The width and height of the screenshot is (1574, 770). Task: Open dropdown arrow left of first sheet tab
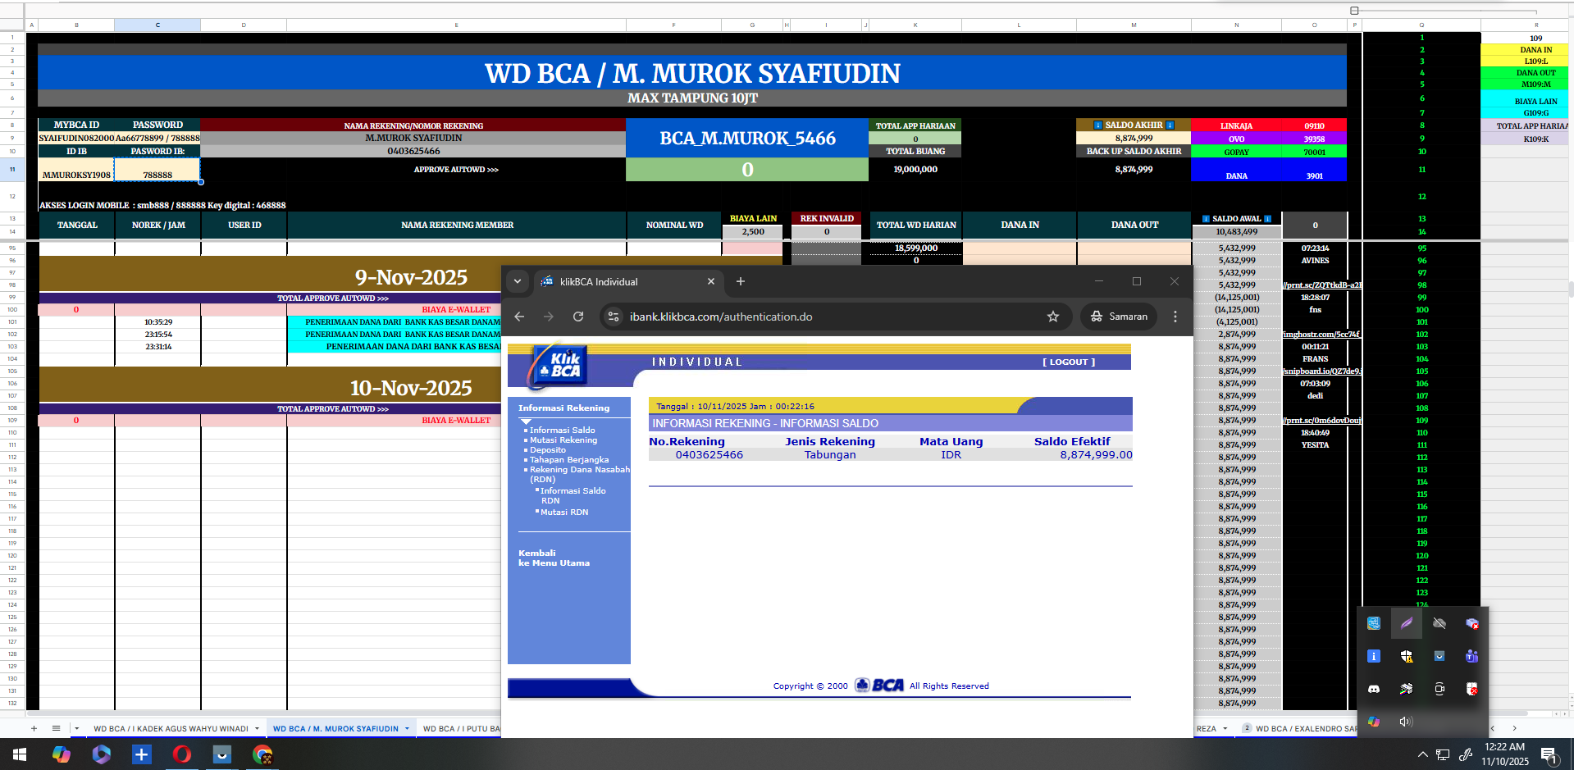(77, 728)
